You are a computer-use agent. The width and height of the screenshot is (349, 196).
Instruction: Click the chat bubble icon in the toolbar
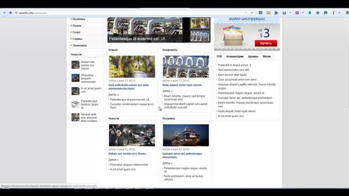326,13
